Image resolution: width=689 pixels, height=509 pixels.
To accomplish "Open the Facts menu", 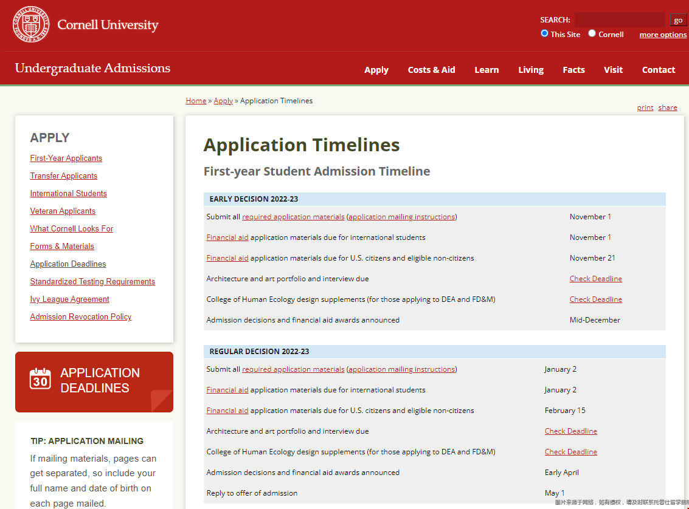I will 573,70.
